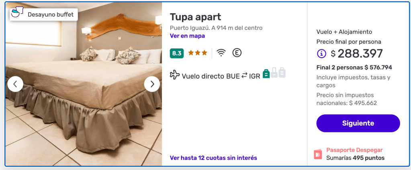The width and height of the screenshot is (411, 170).
Task: Click the circled E icon
Action: click(x=237, y=53)
